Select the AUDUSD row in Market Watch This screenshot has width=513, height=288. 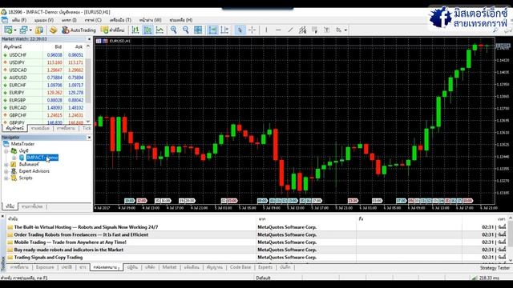(x=42, y=78)
